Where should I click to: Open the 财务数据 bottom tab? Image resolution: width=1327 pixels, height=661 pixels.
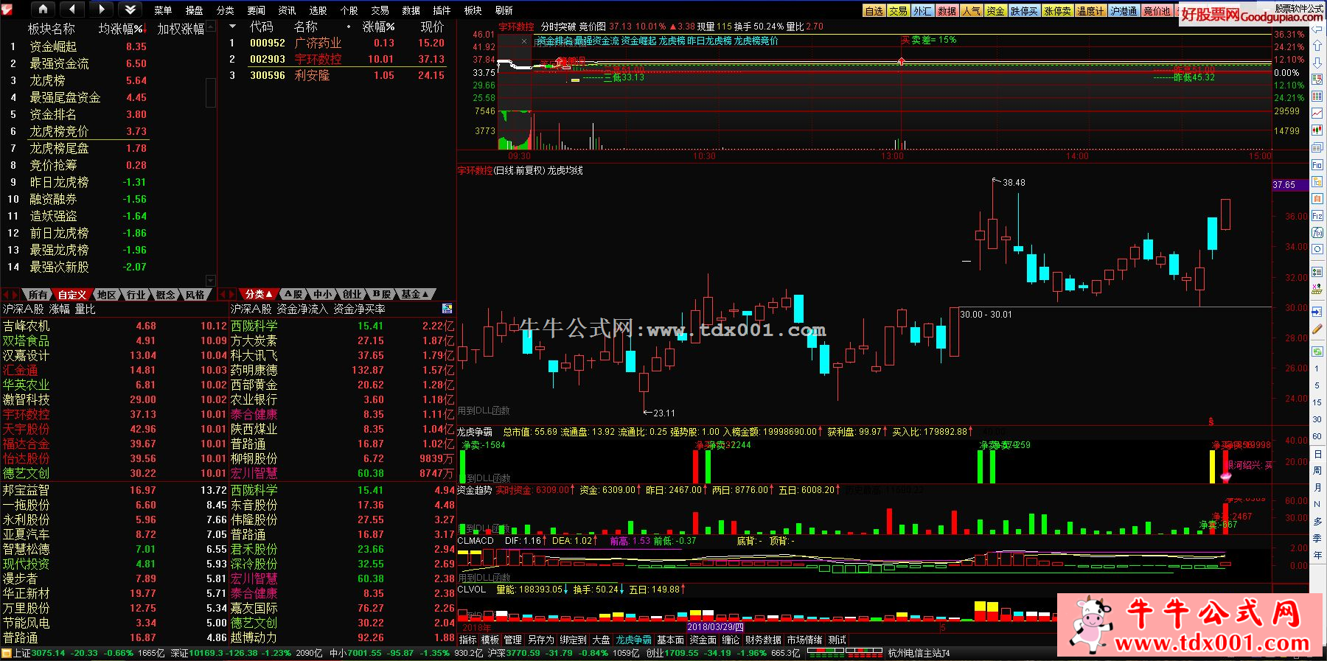tap(763, 640)
